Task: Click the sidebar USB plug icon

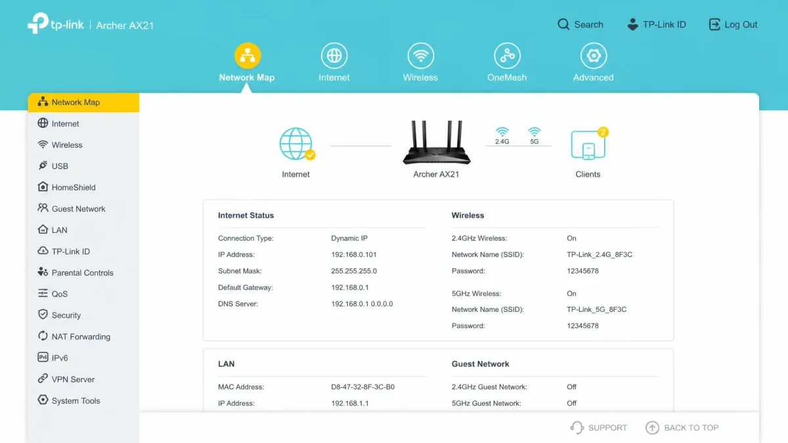Action: pyautogui.click(x=43, y=166)
